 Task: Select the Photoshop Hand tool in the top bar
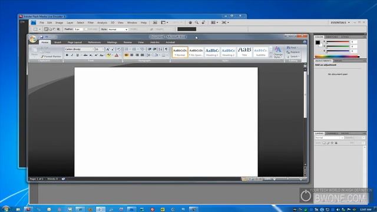(190, 22)
